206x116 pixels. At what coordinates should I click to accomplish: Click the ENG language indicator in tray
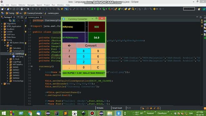(191, 113)
